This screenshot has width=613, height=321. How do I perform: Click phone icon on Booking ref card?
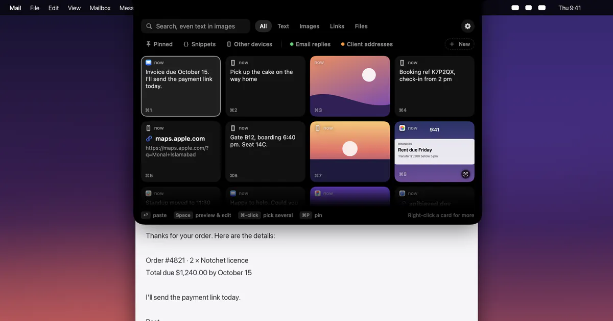[x=402, y=63]
